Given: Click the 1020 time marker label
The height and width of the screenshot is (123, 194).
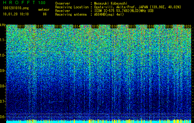Looking at the screenshot, I should point(188,26).
